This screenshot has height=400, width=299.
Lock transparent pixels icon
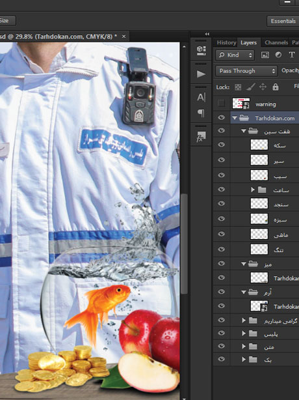238,87
